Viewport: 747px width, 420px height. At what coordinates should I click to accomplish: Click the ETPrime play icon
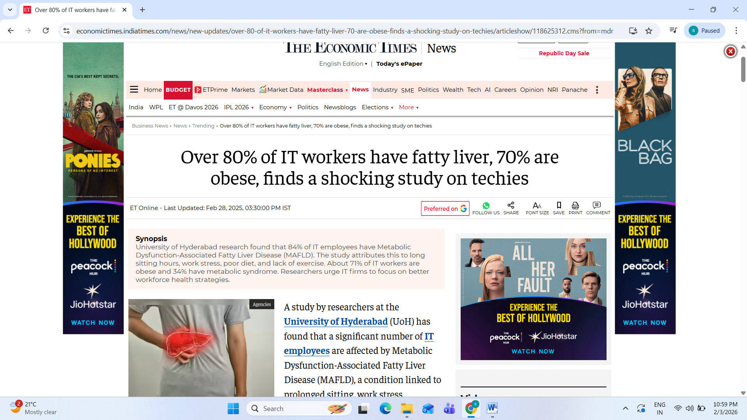click(x=198, y=90)
